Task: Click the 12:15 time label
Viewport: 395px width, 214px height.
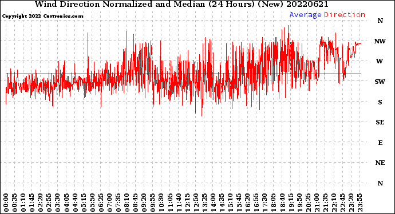Action: point(187,203)
